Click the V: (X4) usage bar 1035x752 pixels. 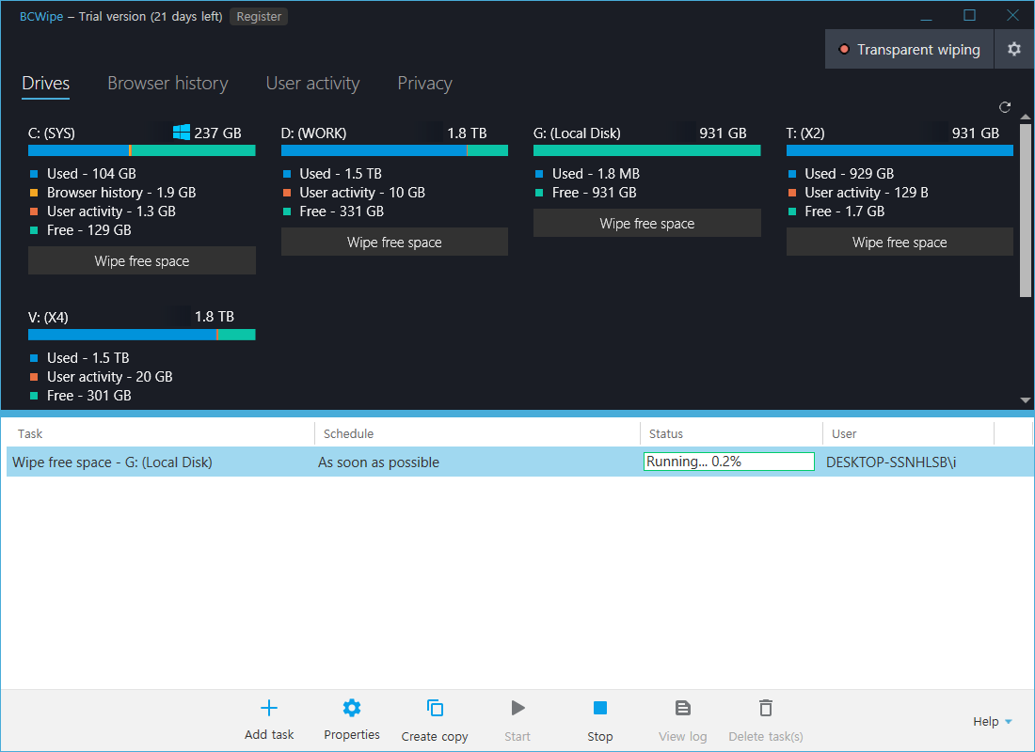click(142, 335)
